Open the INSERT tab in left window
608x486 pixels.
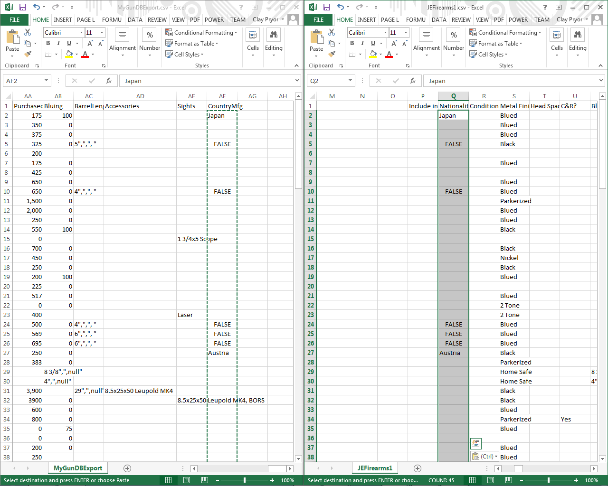tap(63, 20)
